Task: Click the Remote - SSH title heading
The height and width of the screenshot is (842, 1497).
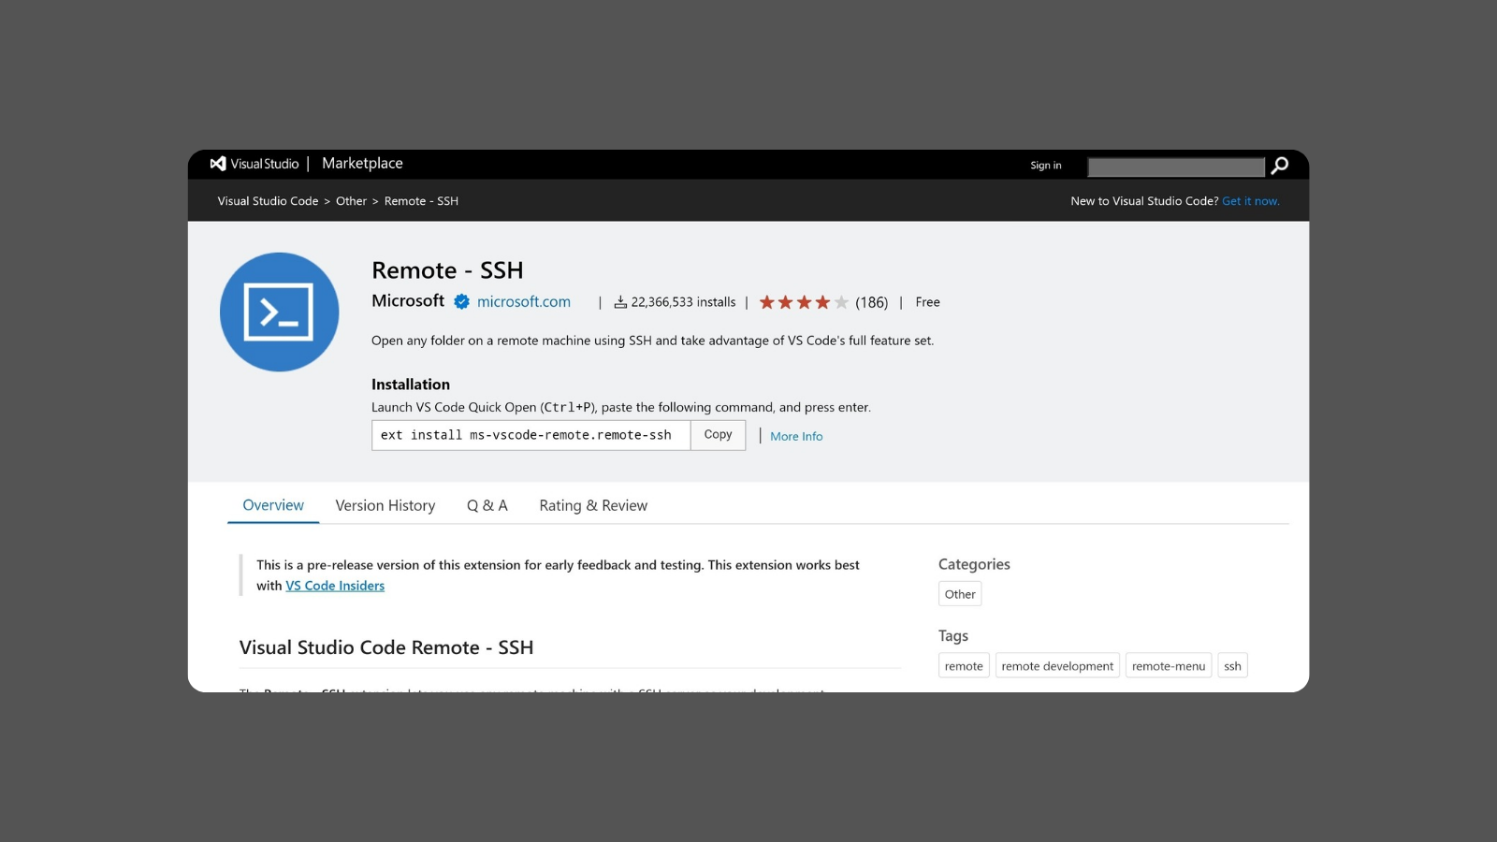Action: point(447,270)
